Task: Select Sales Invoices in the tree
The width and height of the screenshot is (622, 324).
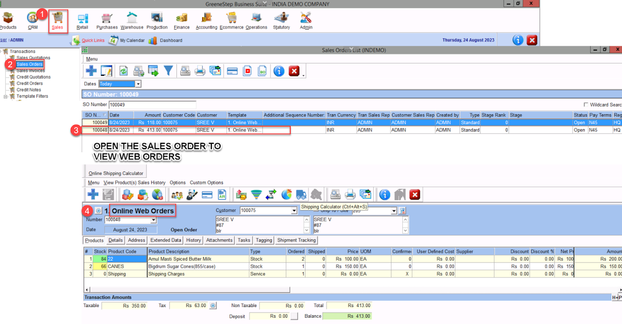Action: click(x=31, y=71)
